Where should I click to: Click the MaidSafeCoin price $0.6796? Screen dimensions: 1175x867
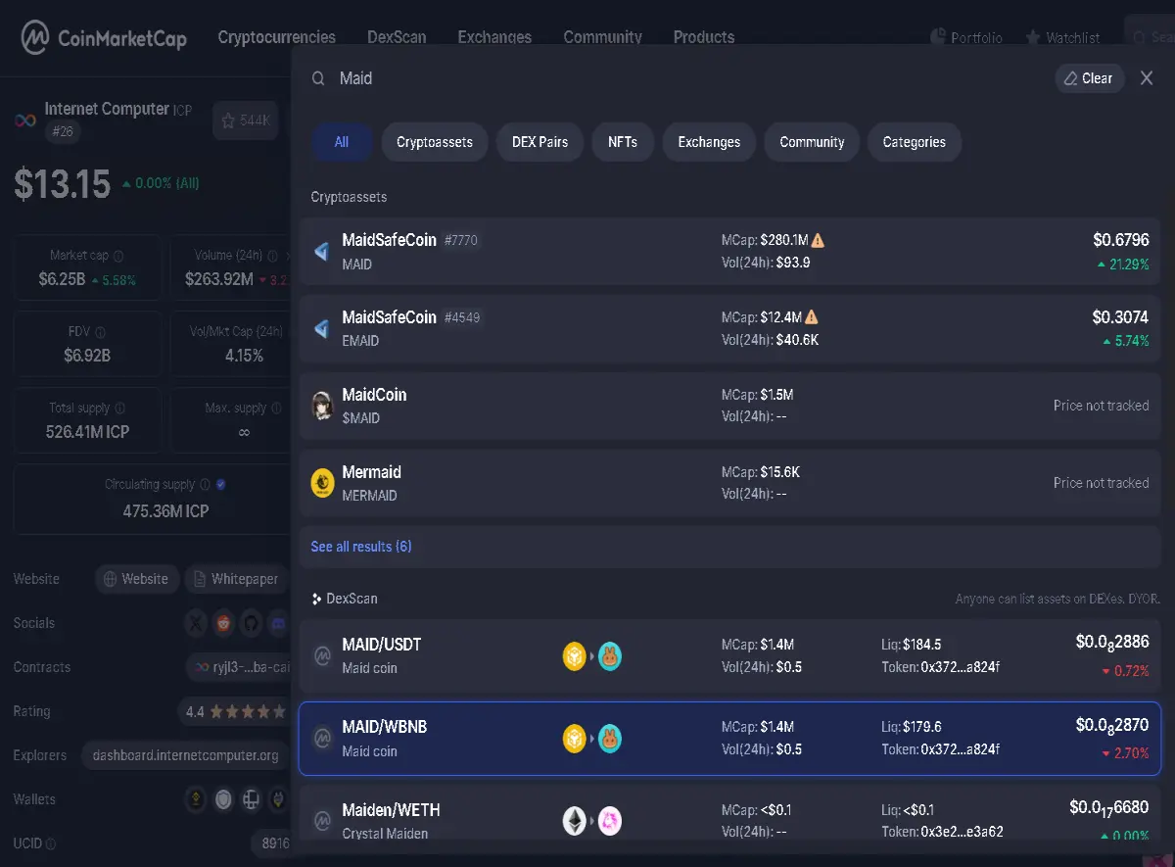pos(1120,240)
